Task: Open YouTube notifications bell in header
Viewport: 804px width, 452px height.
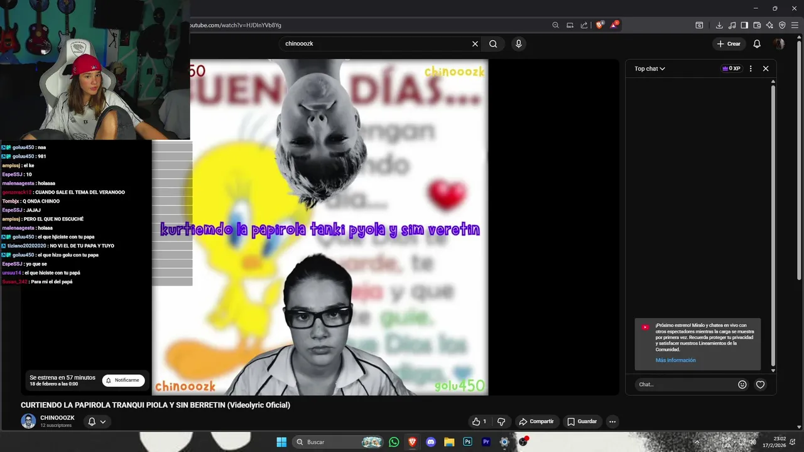Action: coord(757,44)
